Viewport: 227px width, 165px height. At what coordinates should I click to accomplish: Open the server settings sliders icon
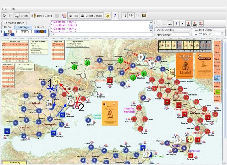tap(170, 24)
